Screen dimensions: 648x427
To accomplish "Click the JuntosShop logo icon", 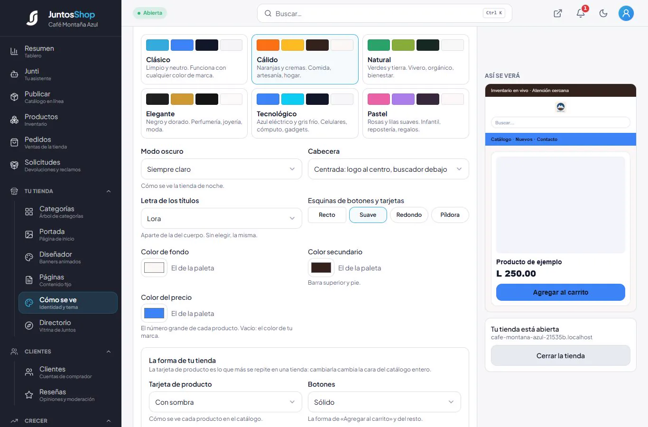I will 32,18.
